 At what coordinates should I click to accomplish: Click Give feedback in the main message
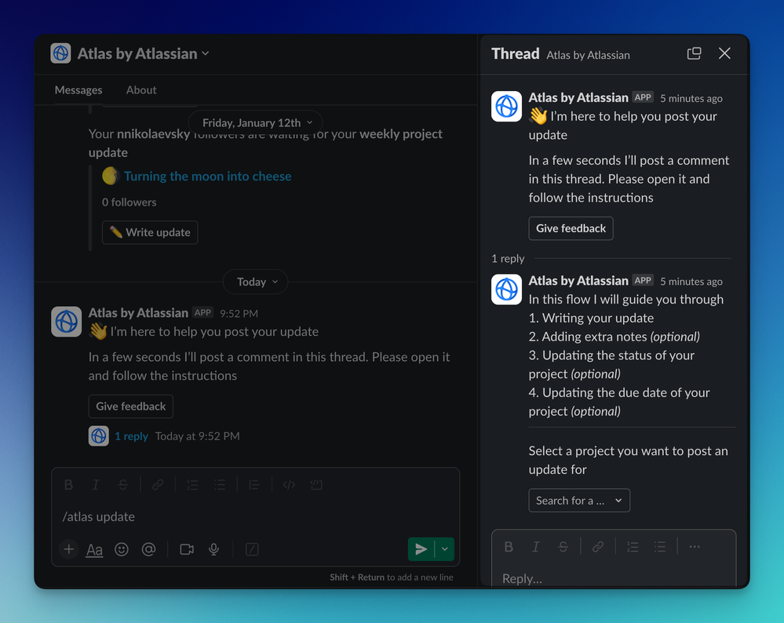pyautogui.click(x=131, y=406)
